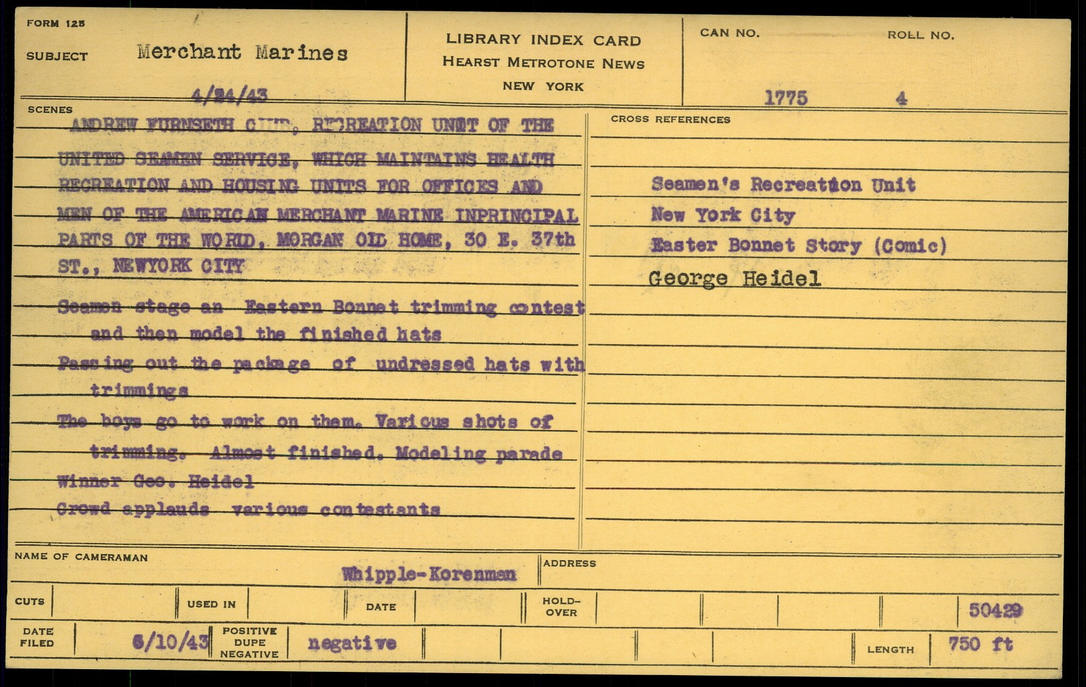The height and width of the screenshot is (687, 1086).
Task: Click the roll number 4
Action: (901, 99)
